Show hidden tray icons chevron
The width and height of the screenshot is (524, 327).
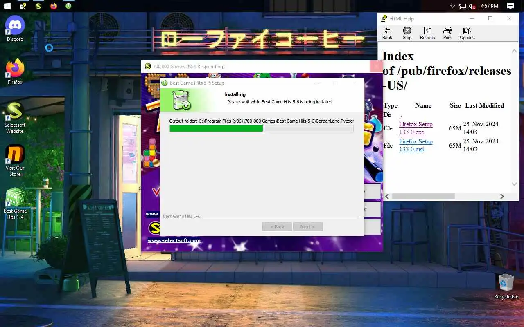click(x=452, y=6)
